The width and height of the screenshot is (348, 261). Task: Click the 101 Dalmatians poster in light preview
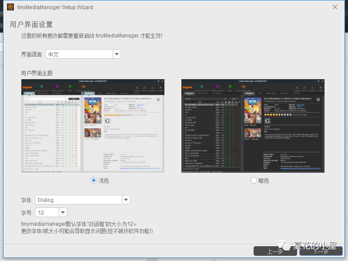(92, 110)
